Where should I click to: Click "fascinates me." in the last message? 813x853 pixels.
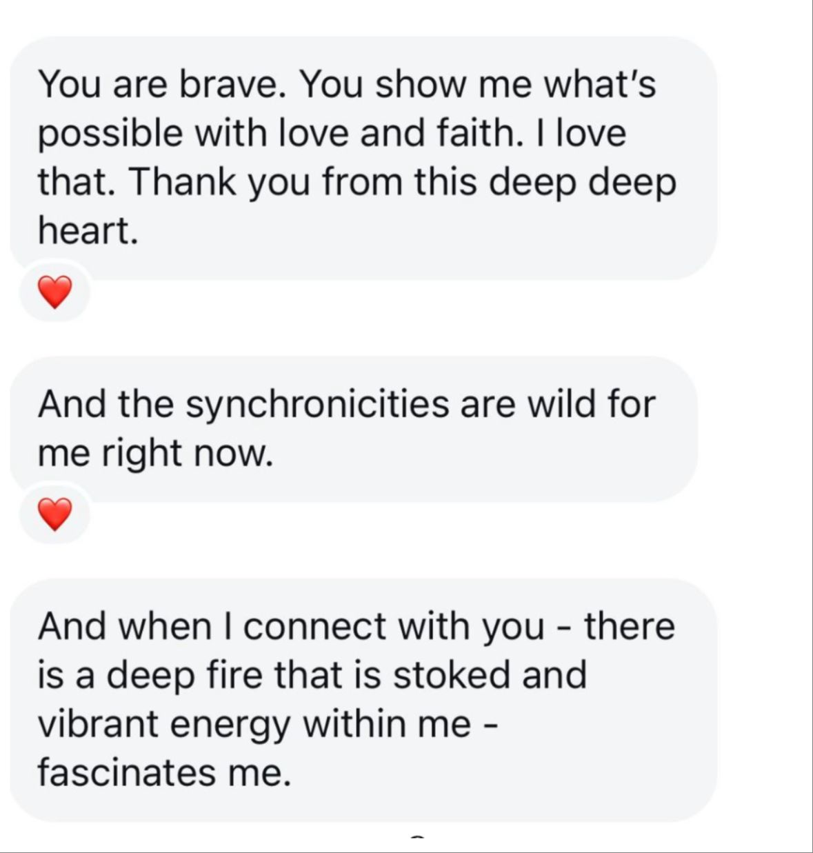[x=164, y=772]
